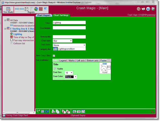Select the Chart Settings tab
The width and height of the screenshot is (160, 121).
click(x=61, y=15)
